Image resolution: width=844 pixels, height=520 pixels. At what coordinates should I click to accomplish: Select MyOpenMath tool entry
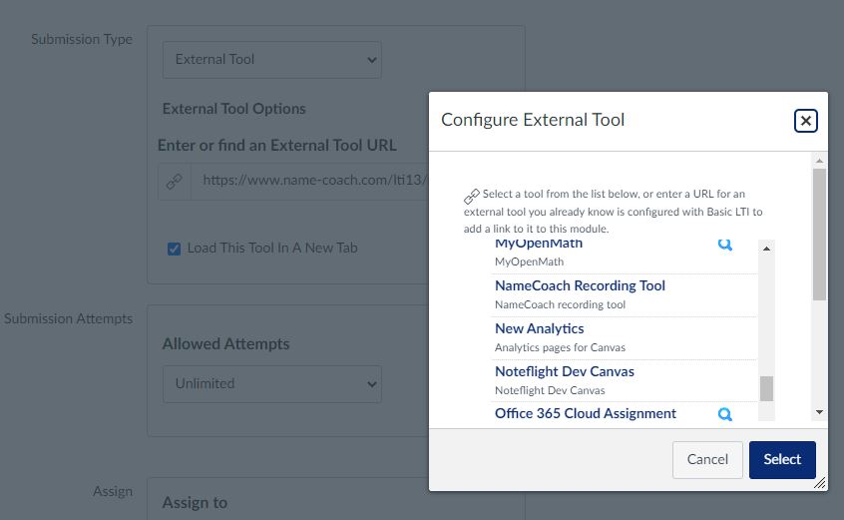[x=539, y=244]
